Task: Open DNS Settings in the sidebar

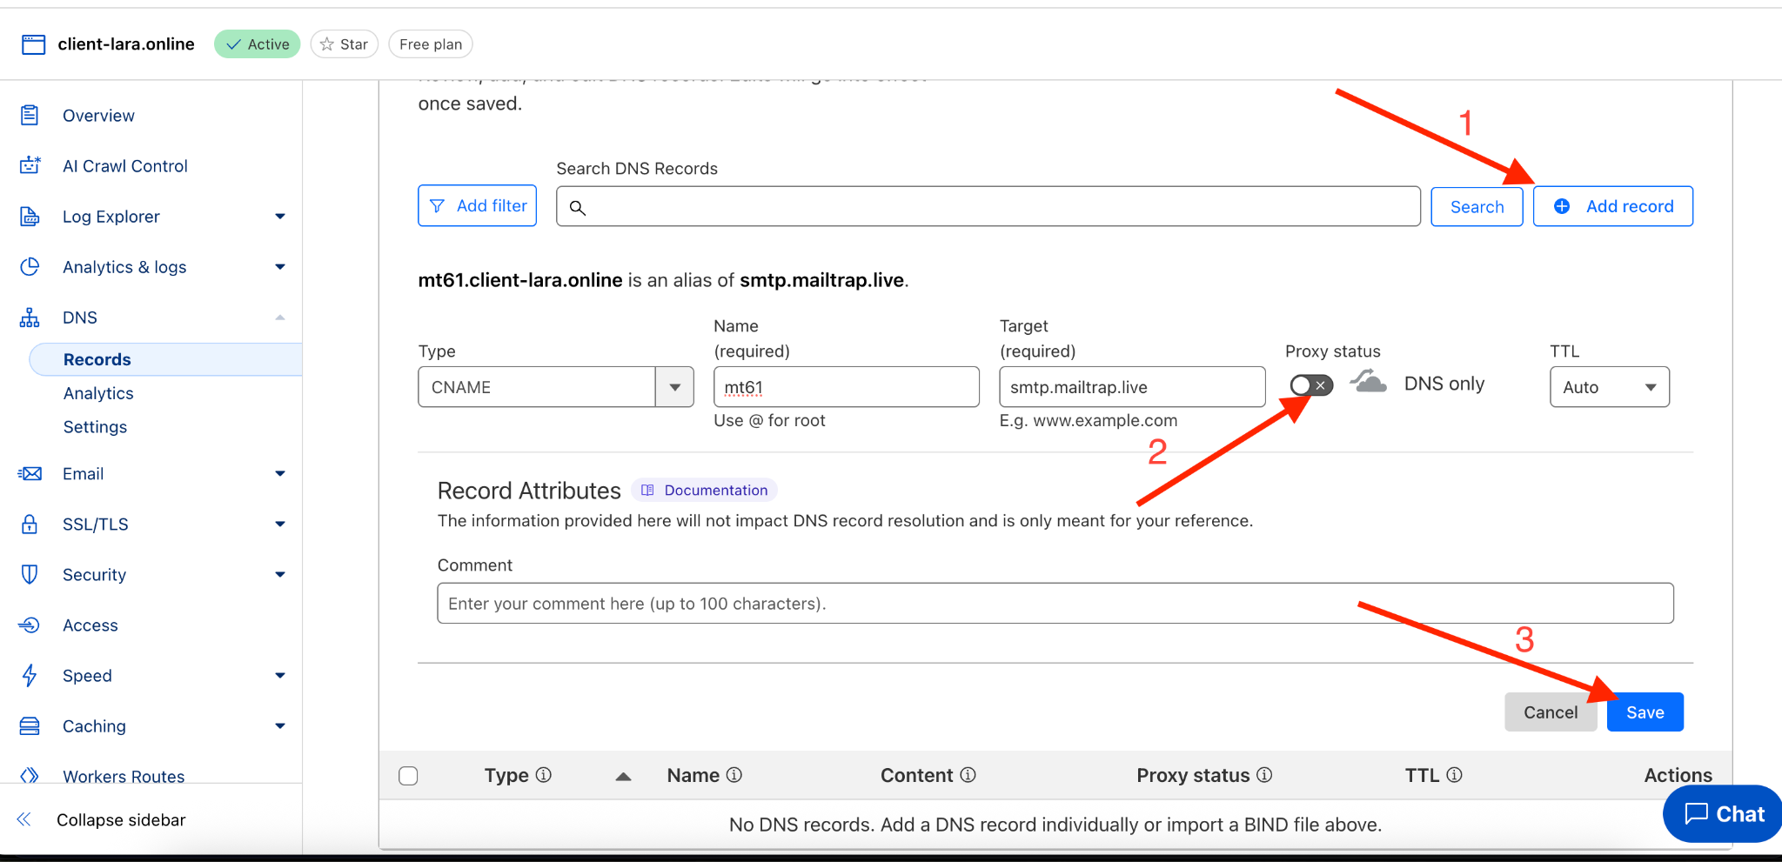Action: 95,427
